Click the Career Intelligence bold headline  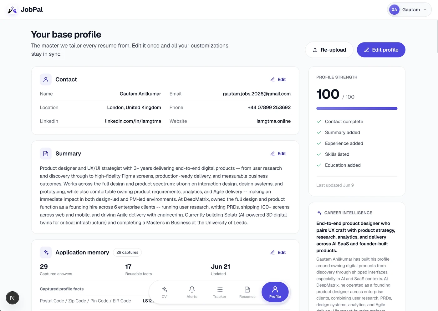(356, 237)
